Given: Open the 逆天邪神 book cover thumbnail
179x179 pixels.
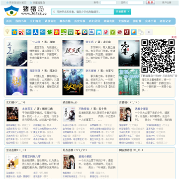Looking at the screenshot, I should pyautogui.click(x=73, y=82).
